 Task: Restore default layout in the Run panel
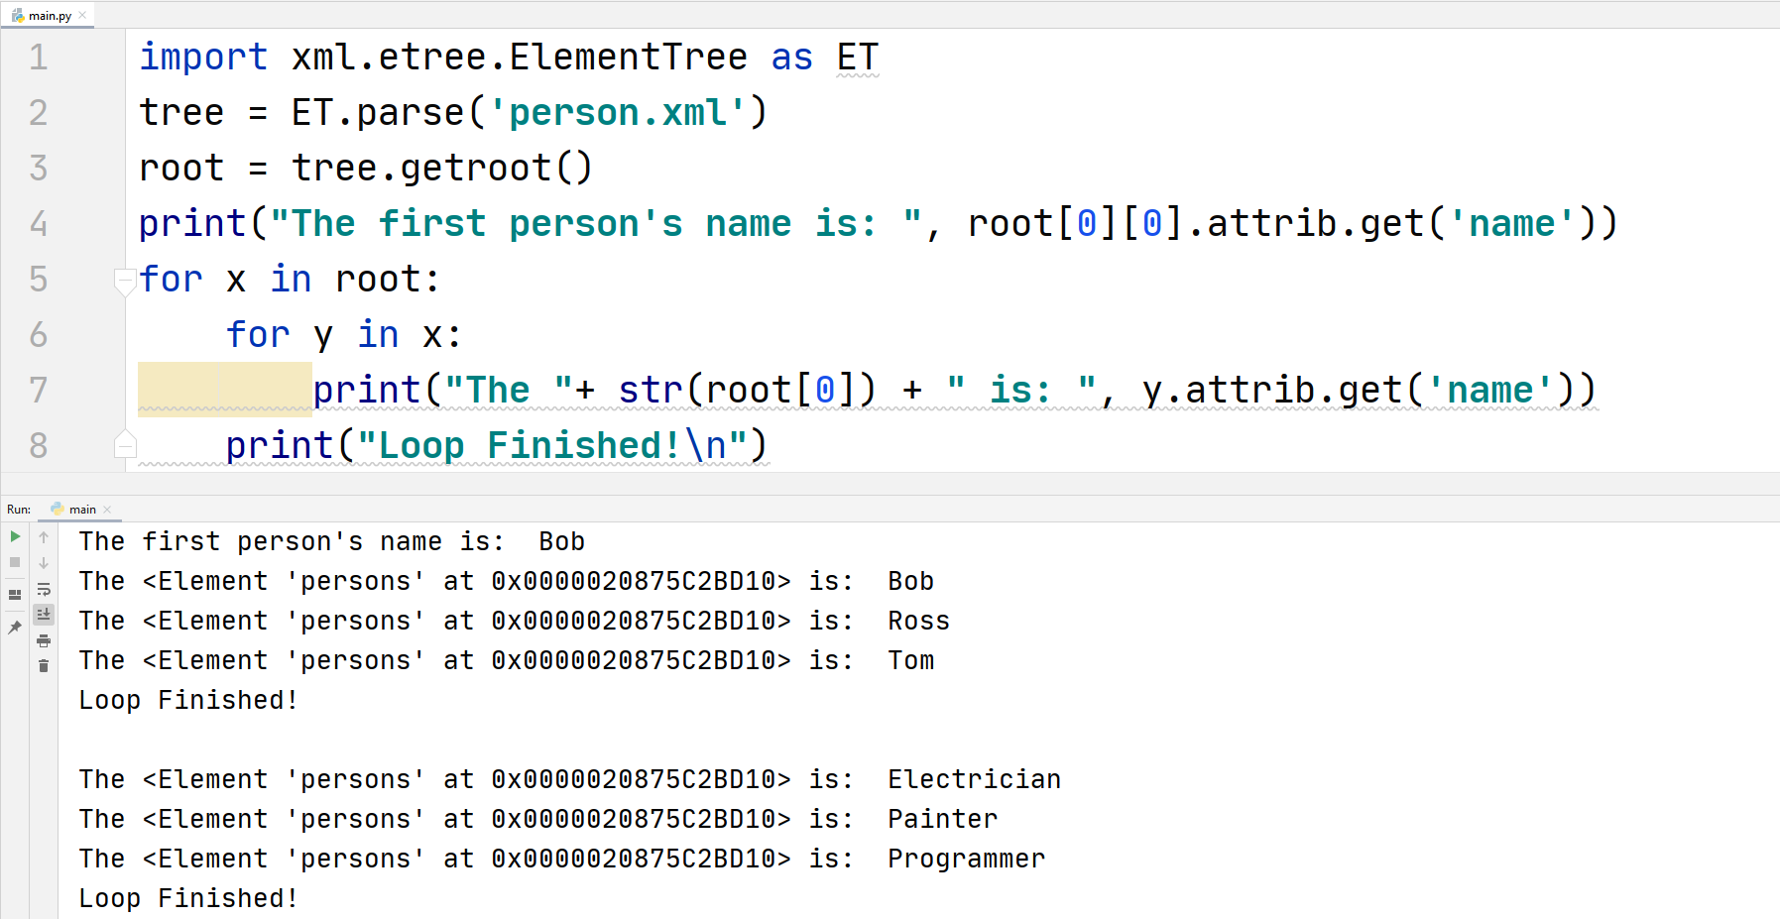click(15, 593)
